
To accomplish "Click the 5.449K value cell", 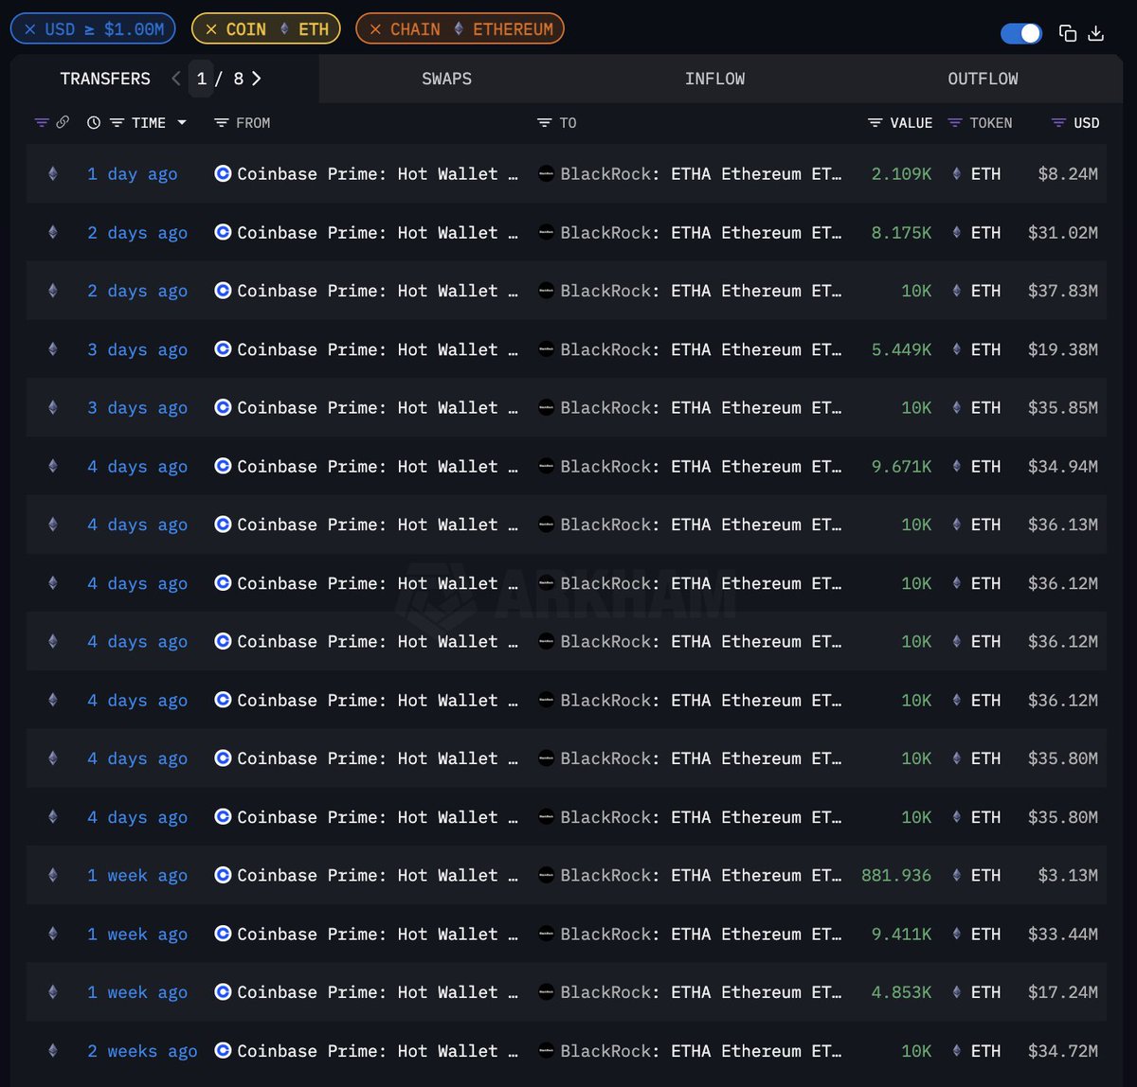I will (x=901, y=349).
